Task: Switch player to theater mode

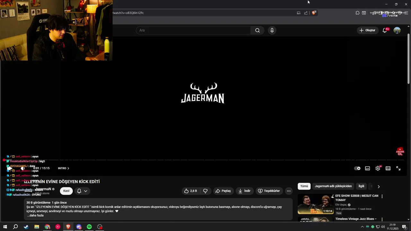Action: coord(388,168)
